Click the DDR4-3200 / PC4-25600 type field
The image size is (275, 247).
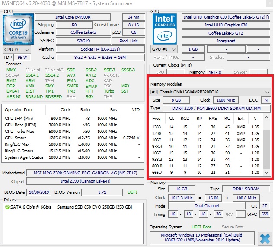217,109
